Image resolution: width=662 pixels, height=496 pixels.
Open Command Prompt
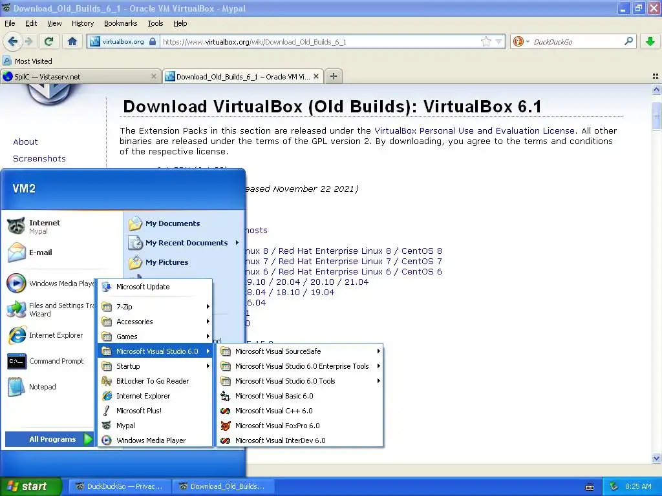50,361
